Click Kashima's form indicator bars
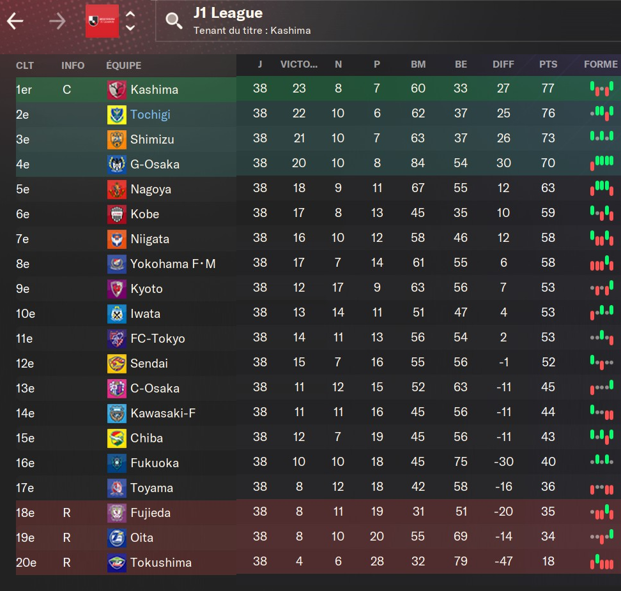Image resolution: width=621 pixels, height=591 pixels. [x=601, y=89]
